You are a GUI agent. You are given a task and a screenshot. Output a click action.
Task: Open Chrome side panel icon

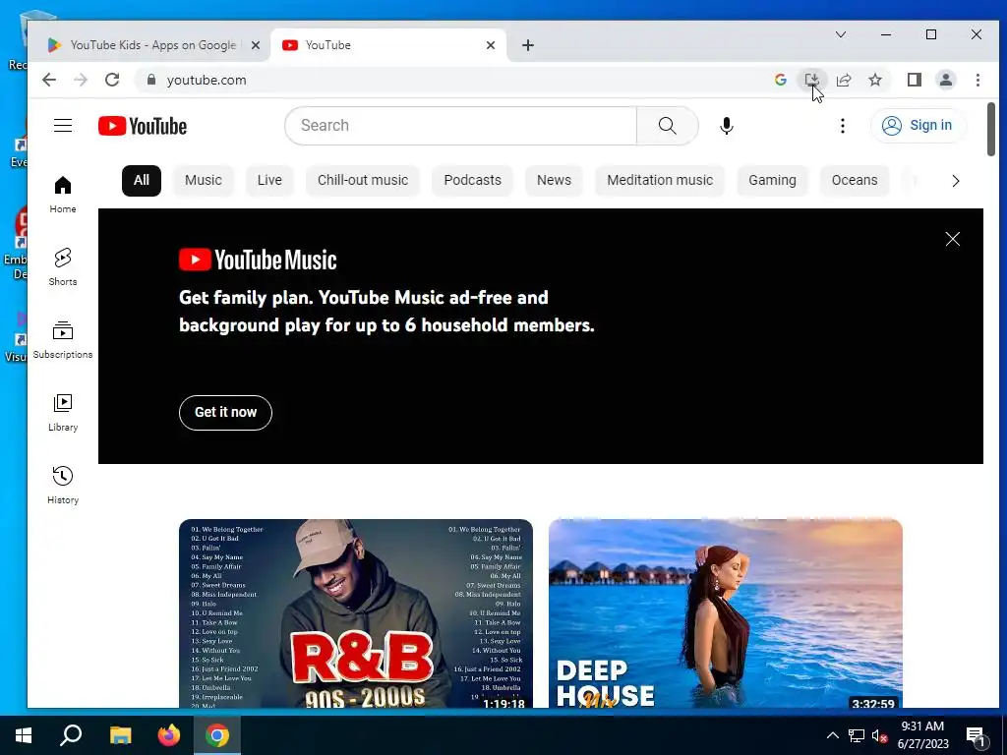pyautogui.click(x=914, y=80)
